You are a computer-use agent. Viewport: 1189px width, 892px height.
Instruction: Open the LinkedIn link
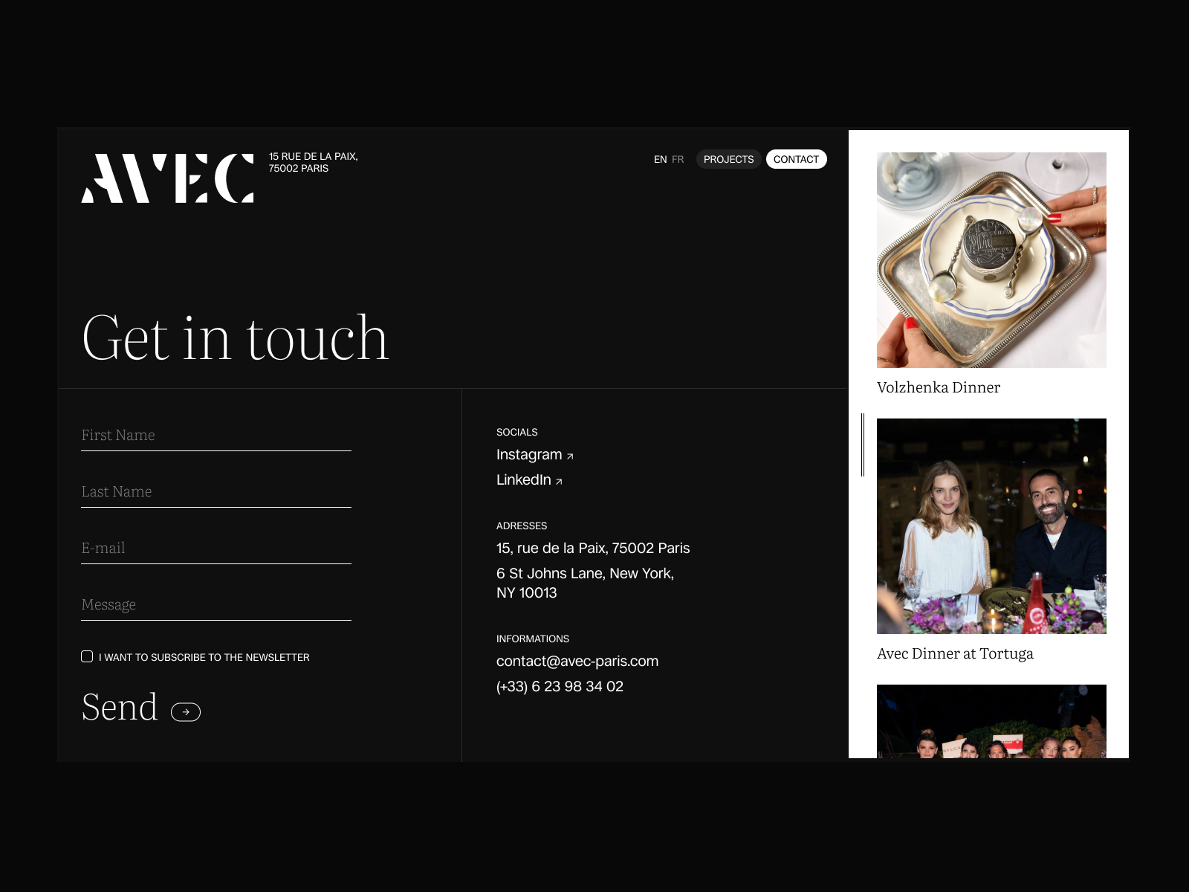[524, 480]
